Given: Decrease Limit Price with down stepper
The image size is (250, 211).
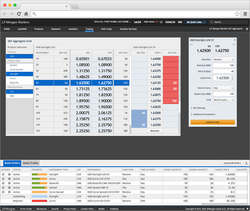Looking at the screenshot, I should [232, 79].
